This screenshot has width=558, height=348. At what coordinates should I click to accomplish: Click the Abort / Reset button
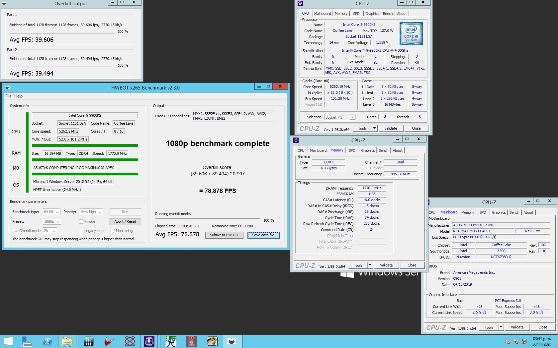(125, 221)
